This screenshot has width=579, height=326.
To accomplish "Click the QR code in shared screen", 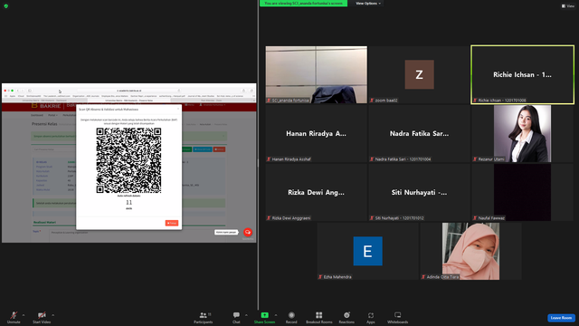I will (x=128, y=160).
